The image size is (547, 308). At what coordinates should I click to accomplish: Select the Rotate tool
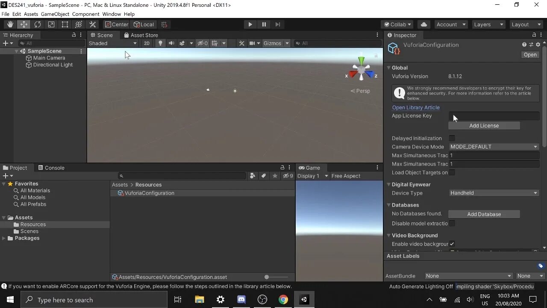click(38, 24)
